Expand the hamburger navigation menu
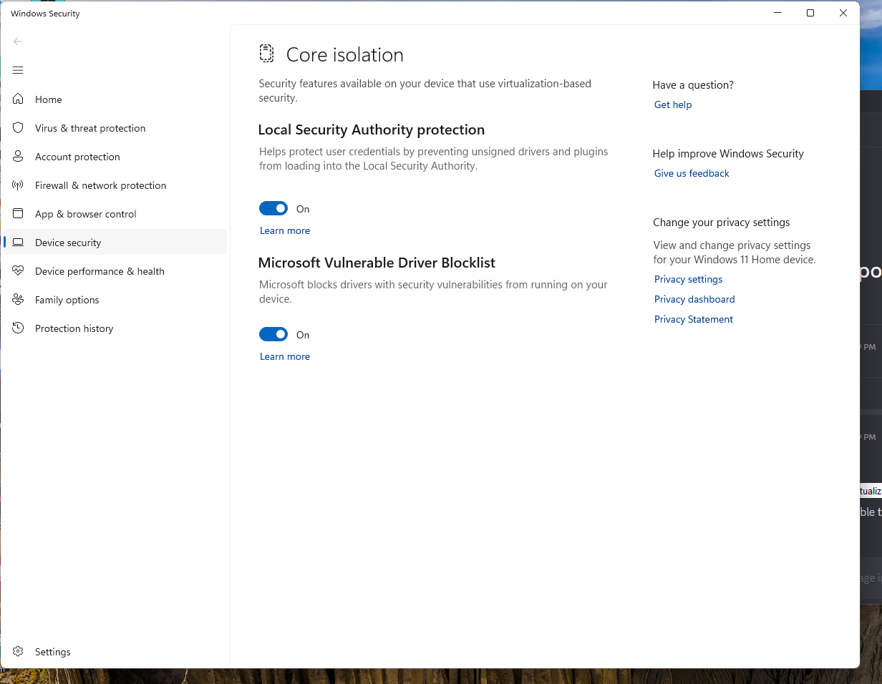 (x=19, y=70)
